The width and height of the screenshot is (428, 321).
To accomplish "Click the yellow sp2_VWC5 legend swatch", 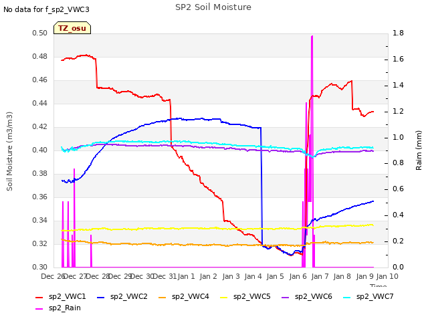I will click(x=224, y=297).
